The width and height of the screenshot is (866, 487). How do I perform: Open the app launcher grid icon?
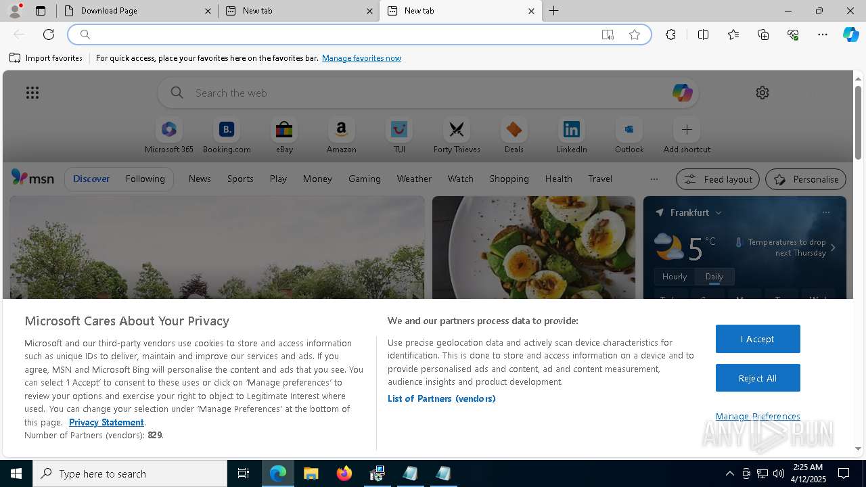[x=32, y=93]
